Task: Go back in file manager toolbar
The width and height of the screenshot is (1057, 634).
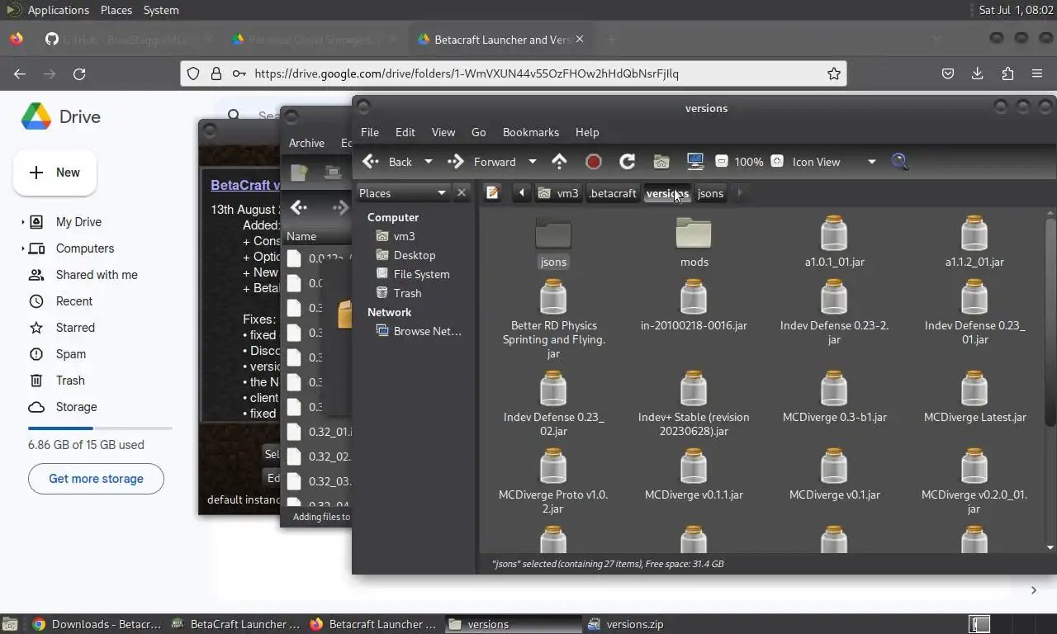Action: pos(388,162)
